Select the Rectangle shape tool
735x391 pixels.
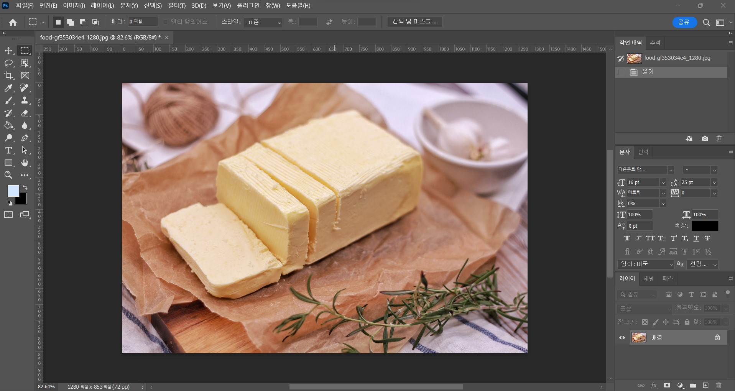tap(8, 163)
